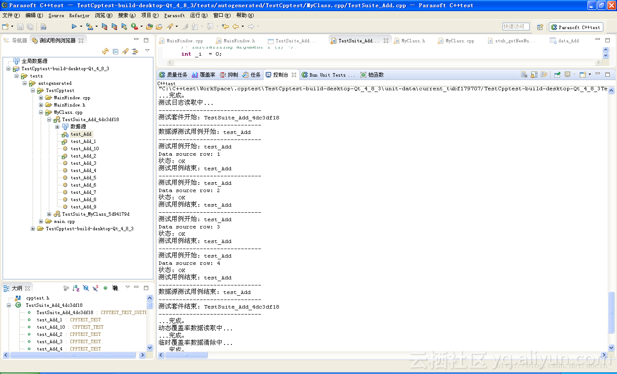Screen dimensions: 617x374
Task: Toggle hide static members in outline
Action: 96,288
